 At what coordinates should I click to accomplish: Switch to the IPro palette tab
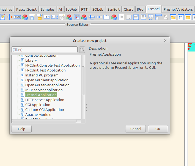[140, 9]
